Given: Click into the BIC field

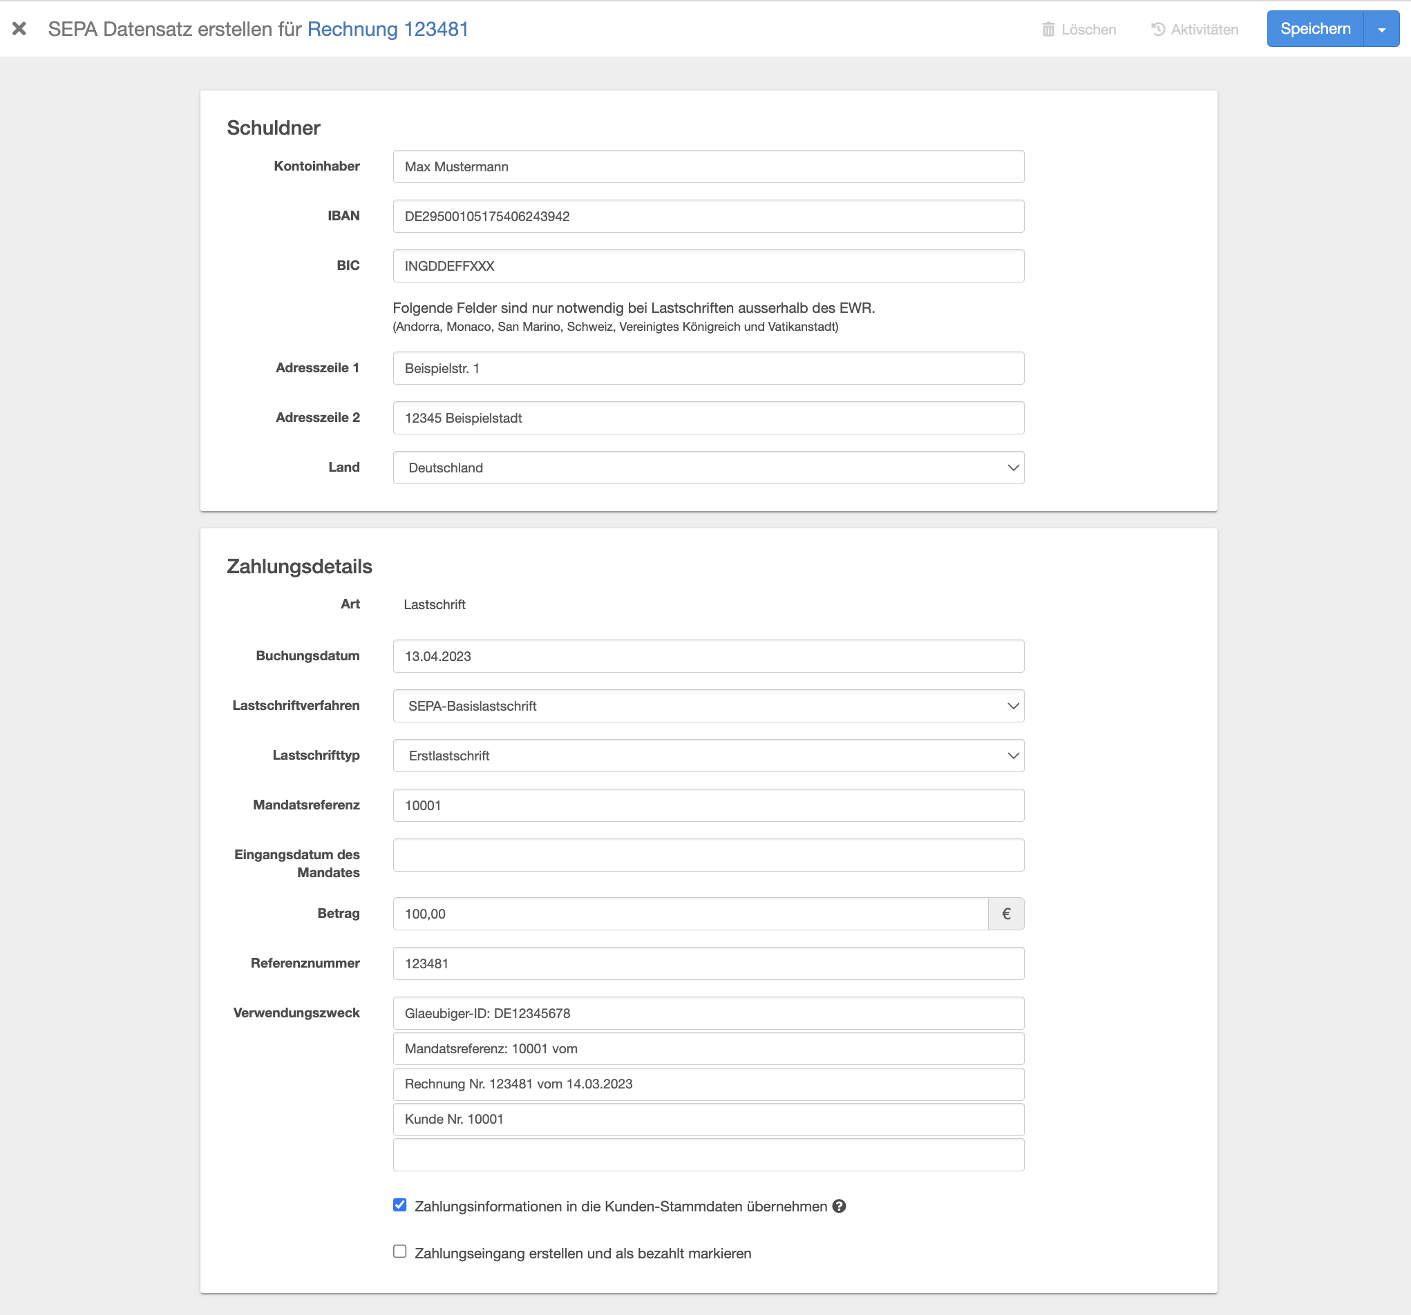Looking at the screenshot, I should tap(708, 266).
